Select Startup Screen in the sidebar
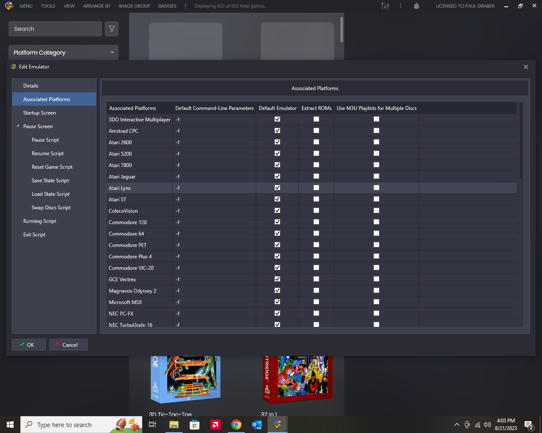 pyautogui.click(x=54, y=112)
